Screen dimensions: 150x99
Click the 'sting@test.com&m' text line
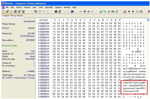pos(134,71)
